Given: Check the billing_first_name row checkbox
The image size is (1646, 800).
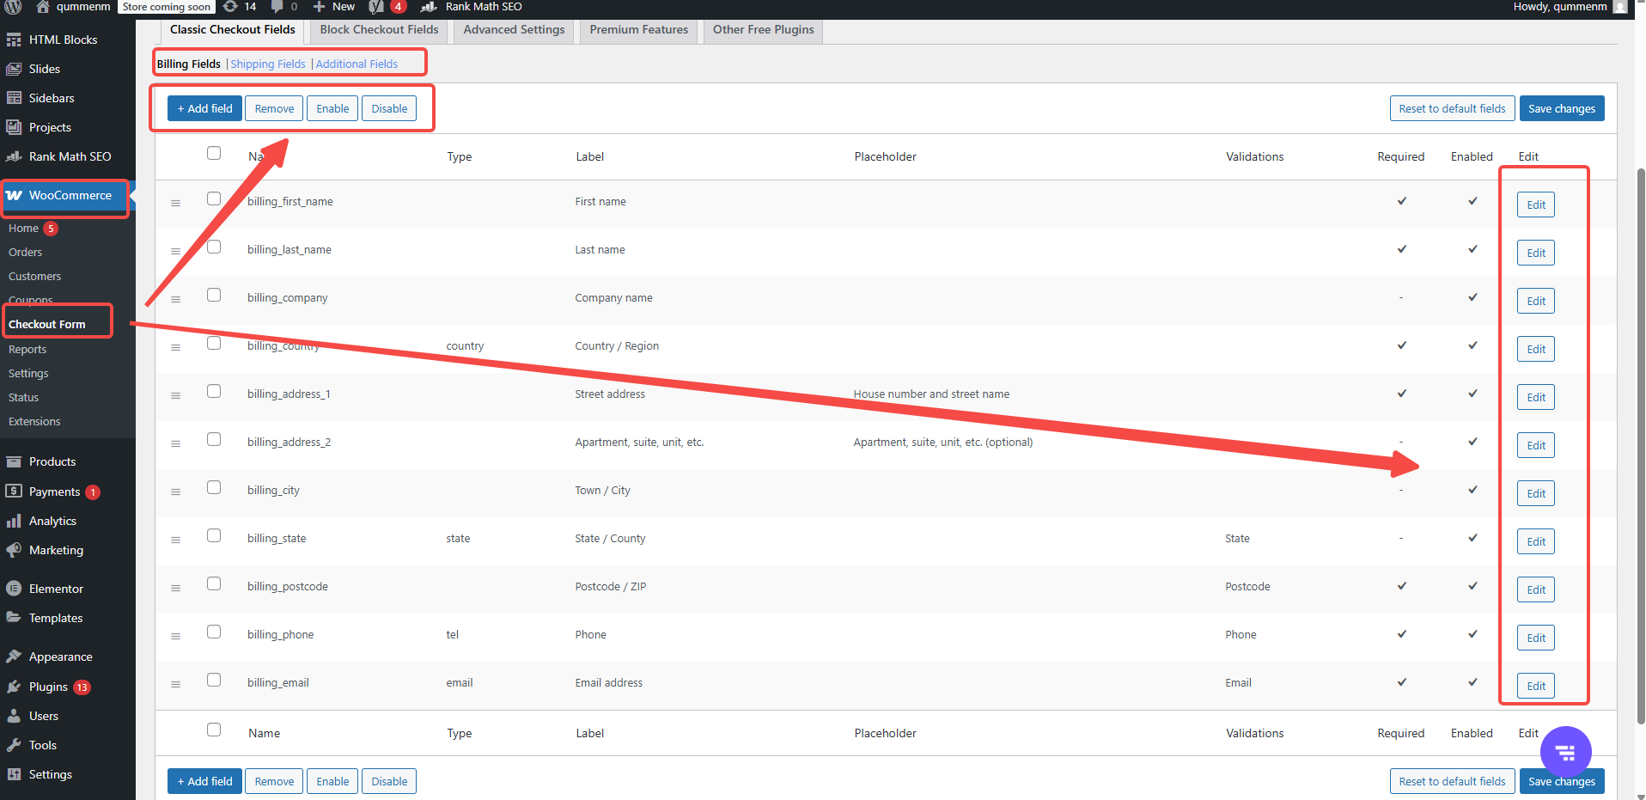Looking at the screenshot, I should pos(214,198).
